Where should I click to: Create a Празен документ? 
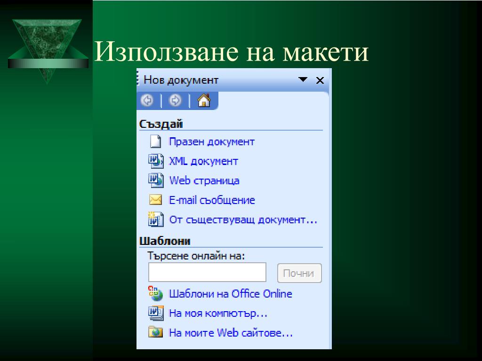coord(212,142)
